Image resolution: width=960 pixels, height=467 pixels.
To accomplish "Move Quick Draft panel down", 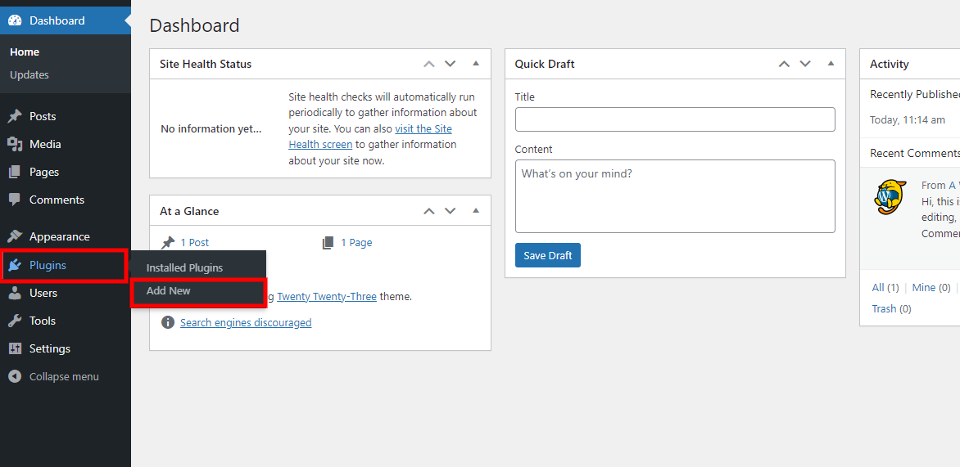I will 805,64.
